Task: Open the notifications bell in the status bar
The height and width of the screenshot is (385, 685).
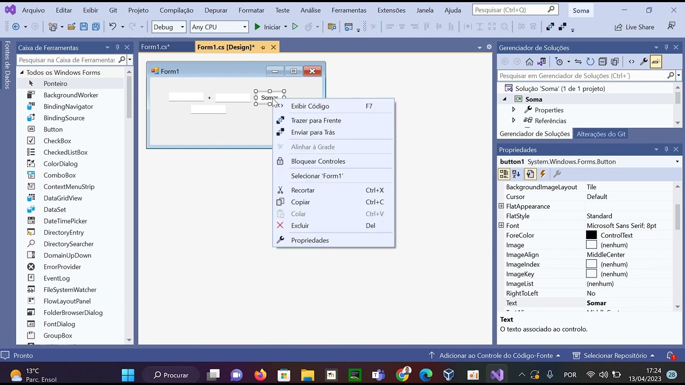Action: point(671,356)
